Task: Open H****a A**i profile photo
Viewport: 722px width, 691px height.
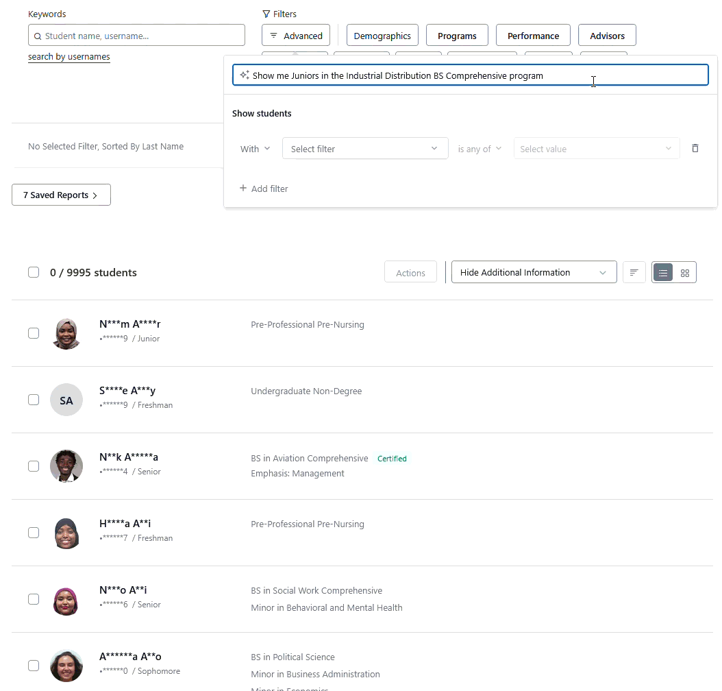Action: click(66, 533)
